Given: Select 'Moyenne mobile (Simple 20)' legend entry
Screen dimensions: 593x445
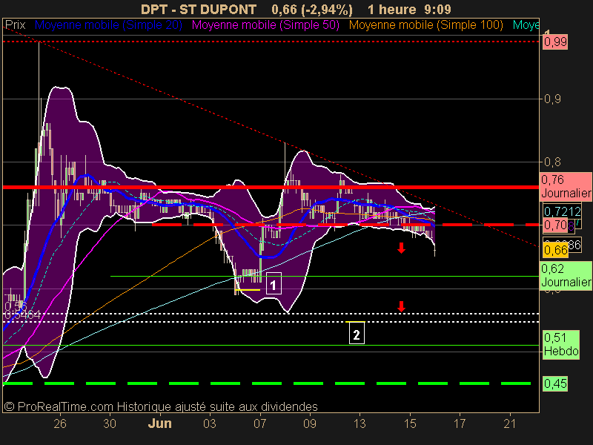Looking at the screenshot, I should click(108, 25).
